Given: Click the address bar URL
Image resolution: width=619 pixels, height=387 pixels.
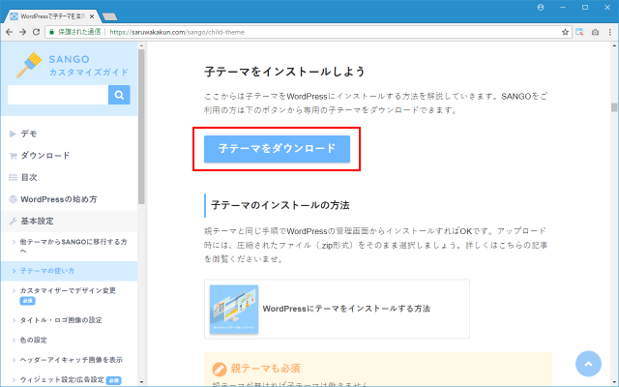Looking at the screenshot, I should point(177,32).
